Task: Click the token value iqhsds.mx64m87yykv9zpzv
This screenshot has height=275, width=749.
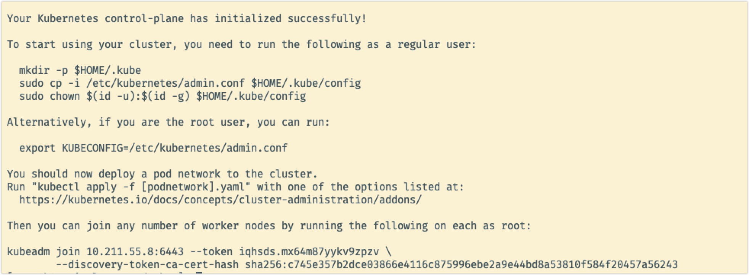Action: pyautogui.click(x=309, y=252)
